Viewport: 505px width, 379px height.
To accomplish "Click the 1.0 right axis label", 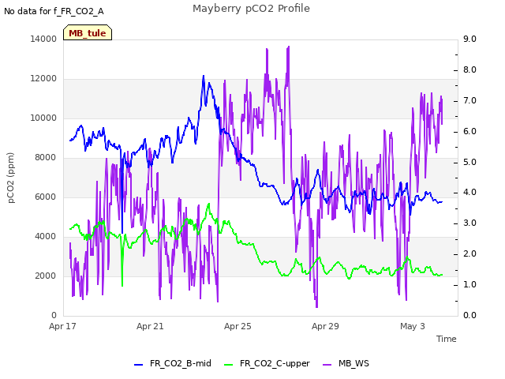I will tap(469, 284).
